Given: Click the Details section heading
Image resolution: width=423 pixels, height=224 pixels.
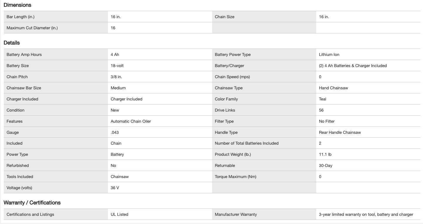Looking at the screenshot, I should (x=12, y=43).
